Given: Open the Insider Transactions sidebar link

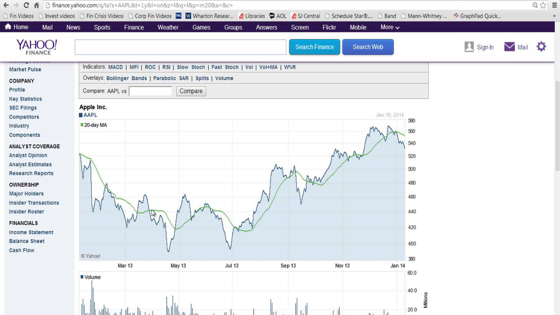Looking at the screenshot, I should [34, 203].
